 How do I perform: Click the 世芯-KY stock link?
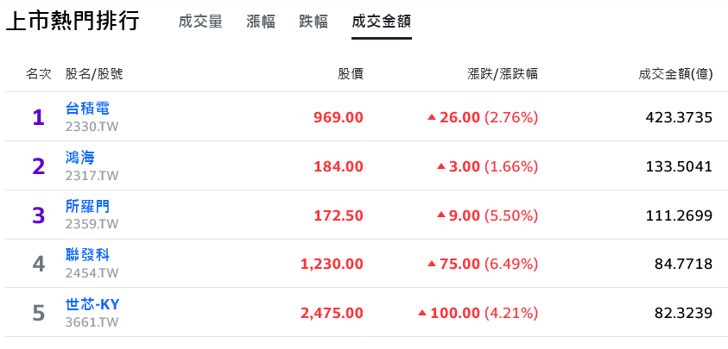(x=92, y=304)
